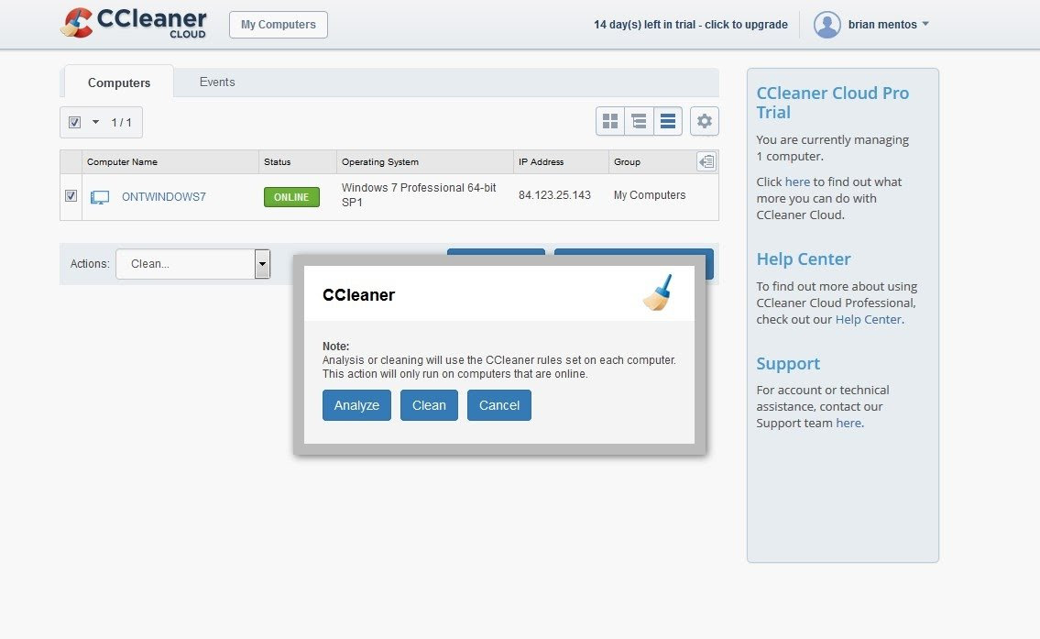
Task: Click the user avatar icon
Action: tap(827, 25)
